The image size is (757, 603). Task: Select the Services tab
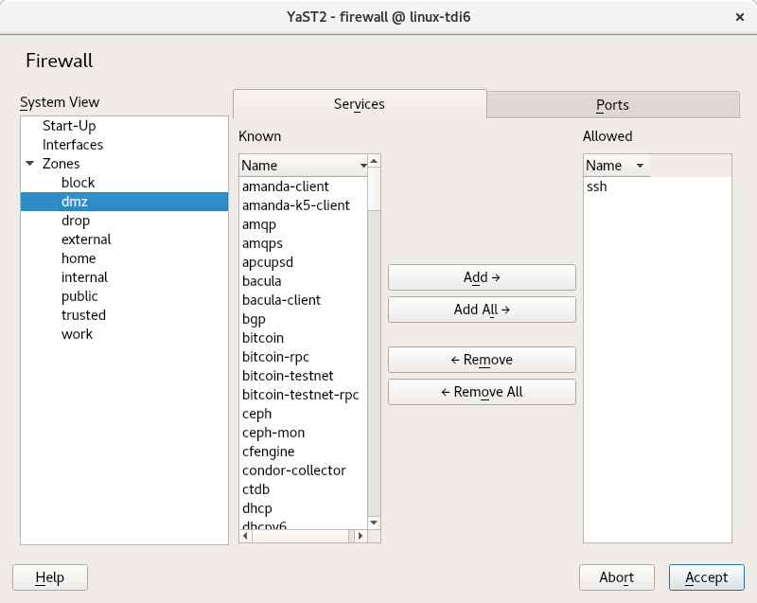pos(360,104)
